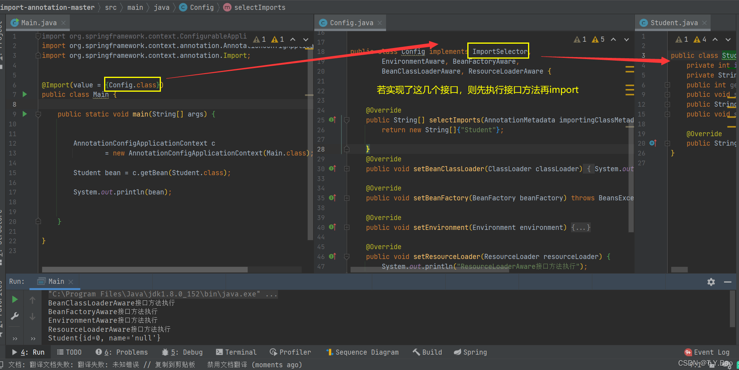The height and width of the screenshot is (370, 739).
Task: Expand the folded setBeanClassLoader method
Action: (x=347, y=169)
